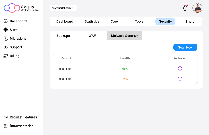Select the Backups sub-tab
The height and width of the screenshot is (135, 209).
coord(63,36)
